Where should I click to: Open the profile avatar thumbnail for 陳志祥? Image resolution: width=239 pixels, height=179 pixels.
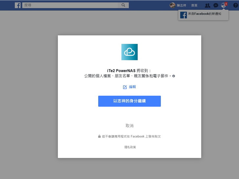[172, 5]
